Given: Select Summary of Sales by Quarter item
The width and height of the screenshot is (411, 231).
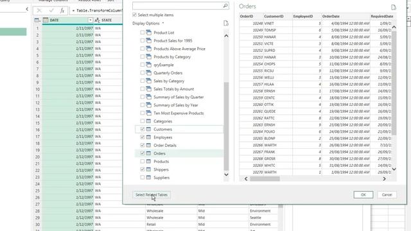Looking at the screenshot, I should (179, 97).
